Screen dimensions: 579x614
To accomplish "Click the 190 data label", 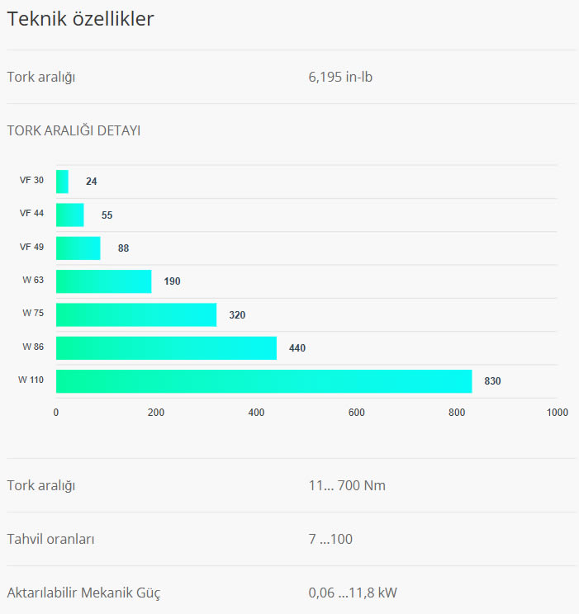I will (172, 281).
